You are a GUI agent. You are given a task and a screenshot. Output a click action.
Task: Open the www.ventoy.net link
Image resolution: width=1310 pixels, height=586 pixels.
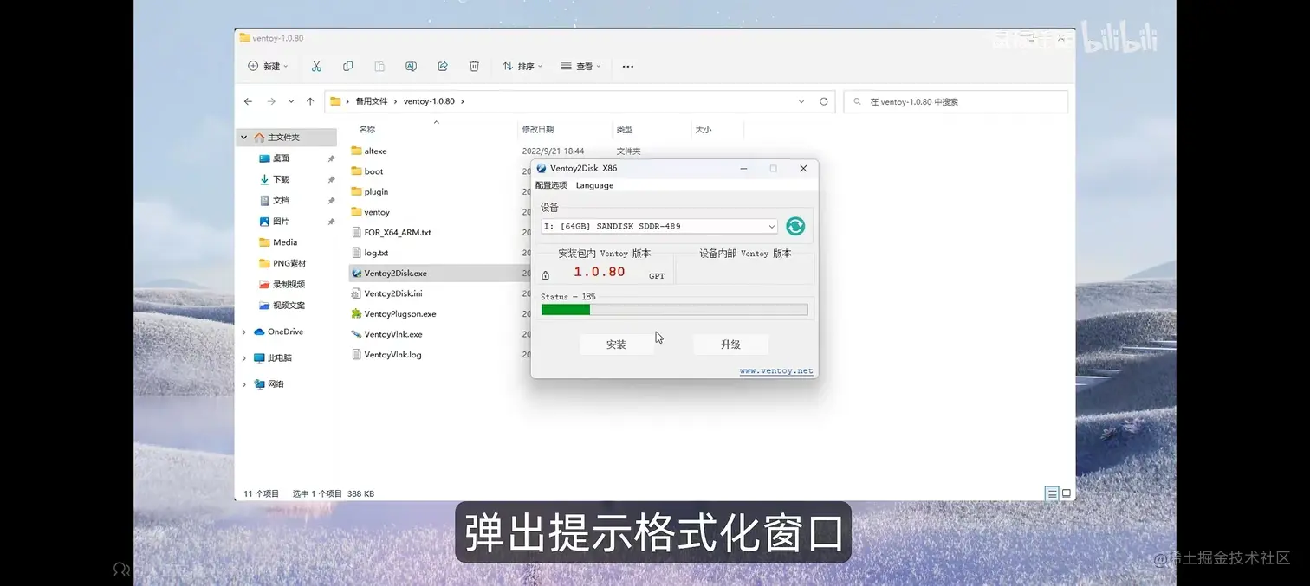pos(776,370)
